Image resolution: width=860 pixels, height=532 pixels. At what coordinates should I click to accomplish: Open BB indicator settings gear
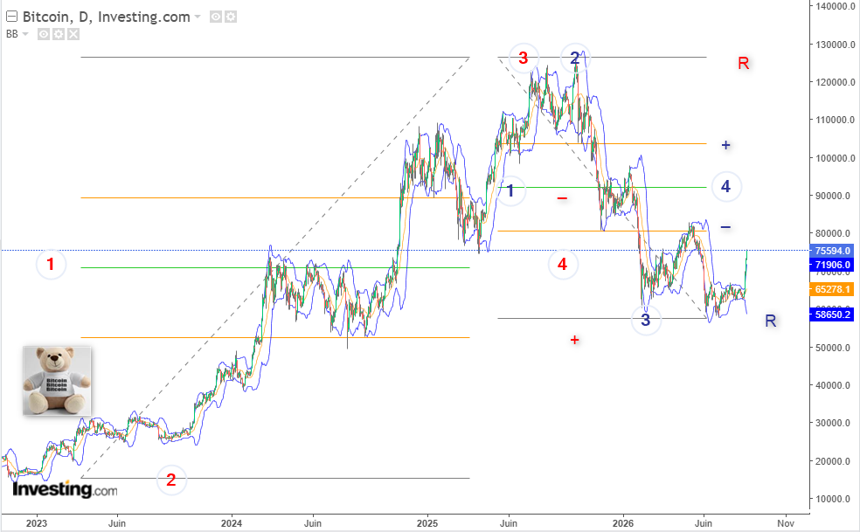click(59, 35)
